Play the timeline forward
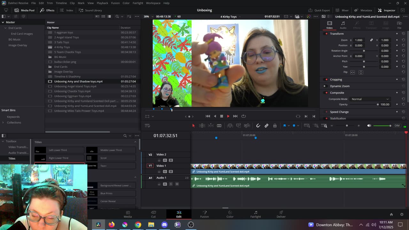Screen dimensions: 409x230 click(228, 116)
